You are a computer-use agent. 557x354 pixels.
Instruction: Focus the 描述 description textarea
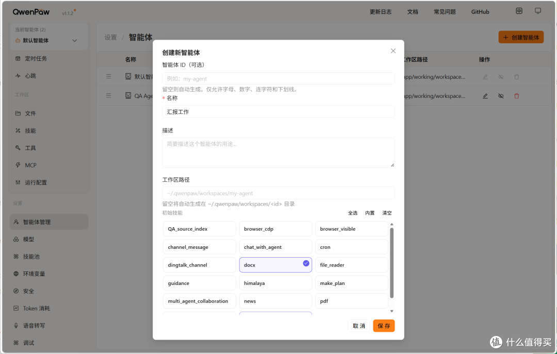pyautogui.click(x=278, y=153)
